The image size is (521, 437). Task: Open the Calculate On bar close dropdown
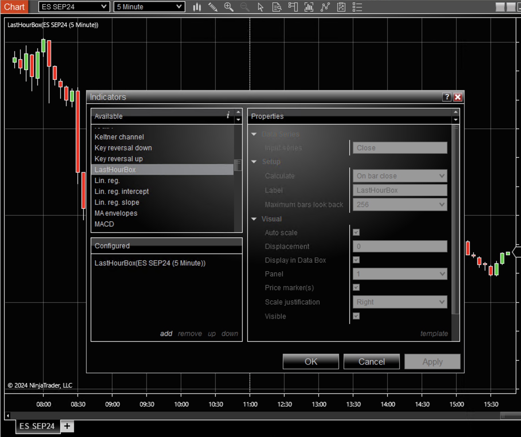tap(400, 176)
